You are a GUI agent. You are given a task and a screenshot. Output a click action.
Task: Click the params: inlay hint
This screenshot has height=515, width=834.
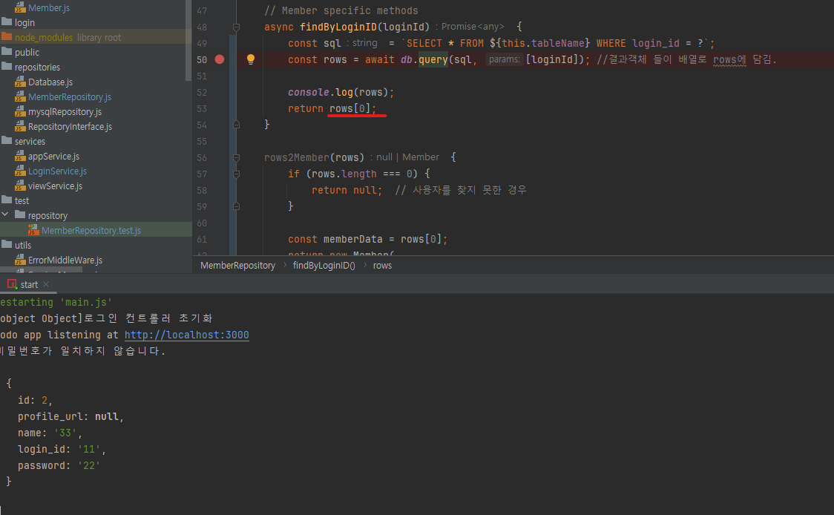point(504,59)
